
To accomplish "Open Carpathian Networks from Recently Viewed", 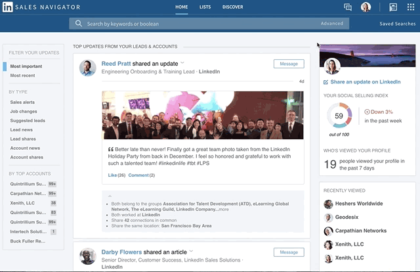I will tap(361, 231).
